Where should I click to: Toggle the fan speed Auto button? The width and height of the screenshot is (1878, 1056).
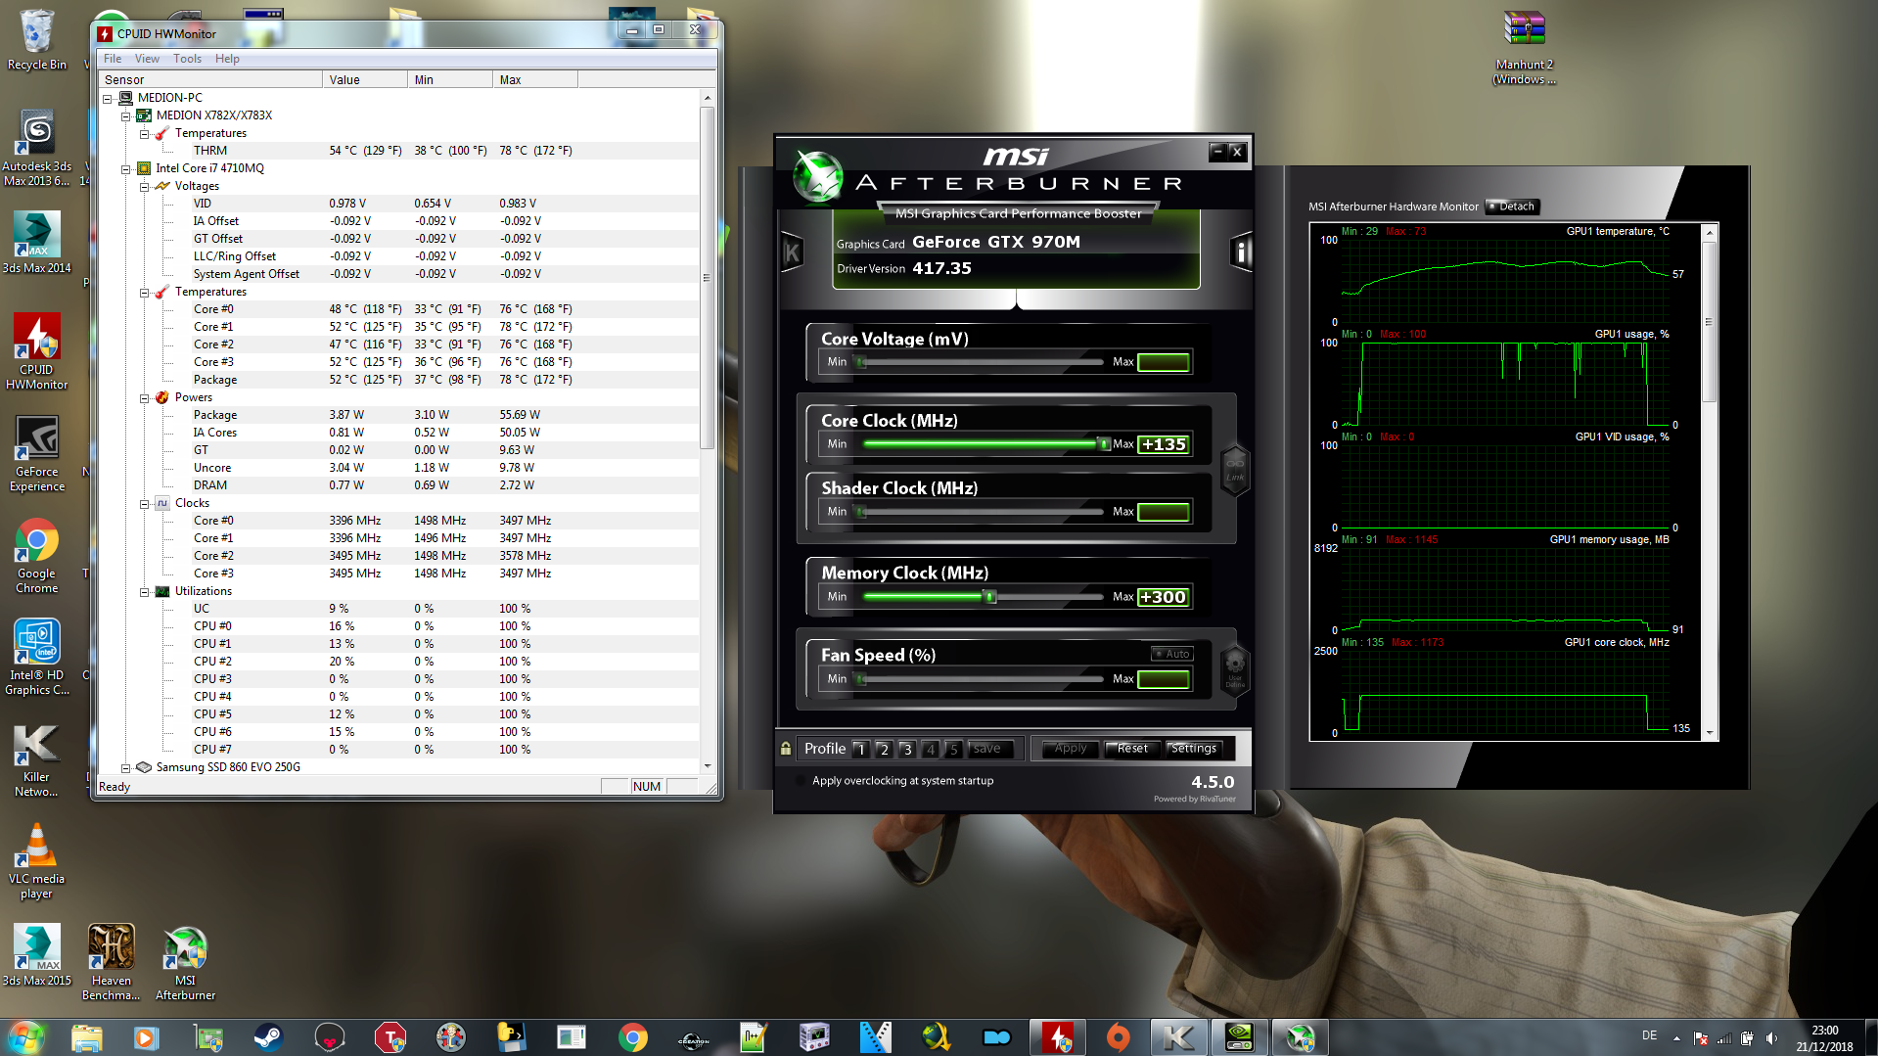click(x=1171, y=654)
